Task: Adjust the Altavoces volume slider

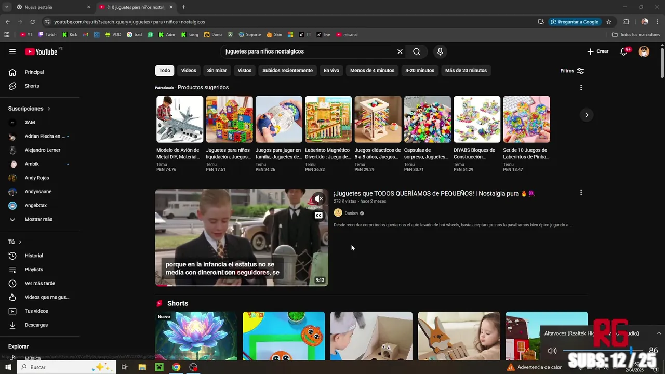Action: coord(604,351)
